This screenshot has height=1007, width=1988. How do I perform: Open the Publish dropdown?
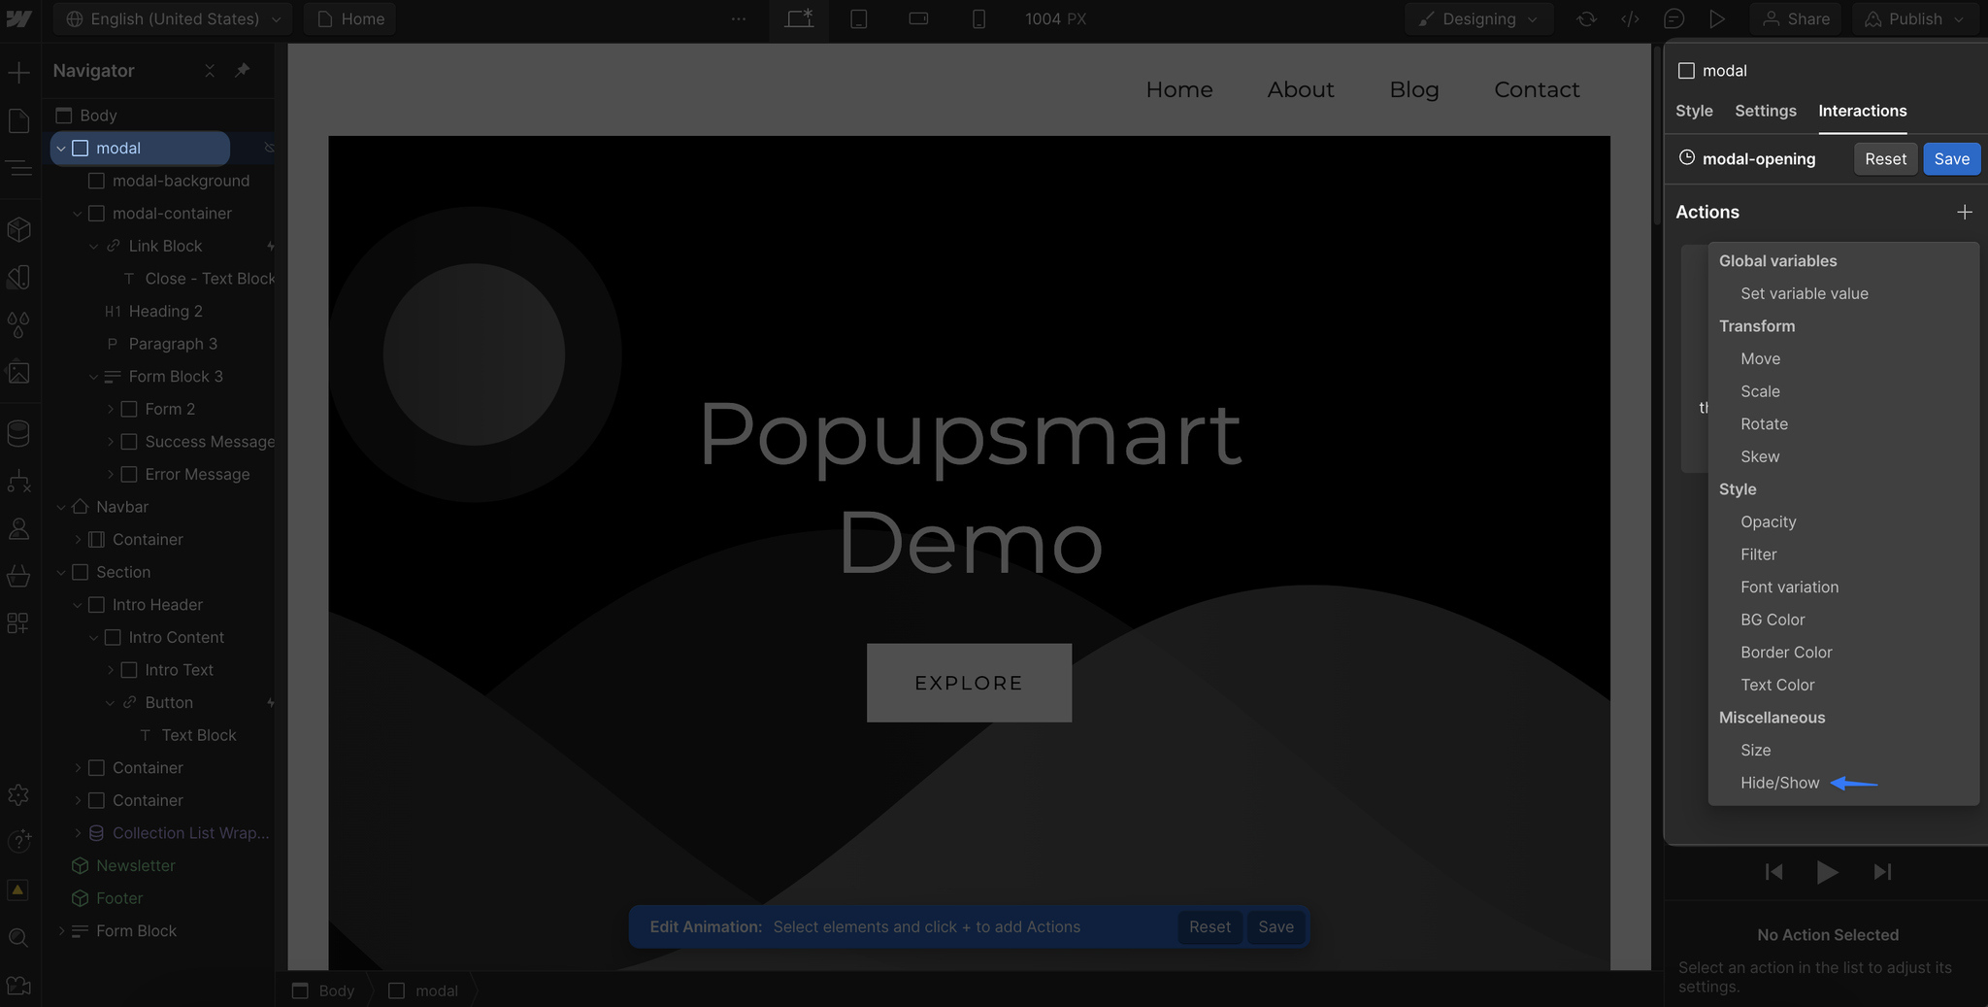(1916, 18)
